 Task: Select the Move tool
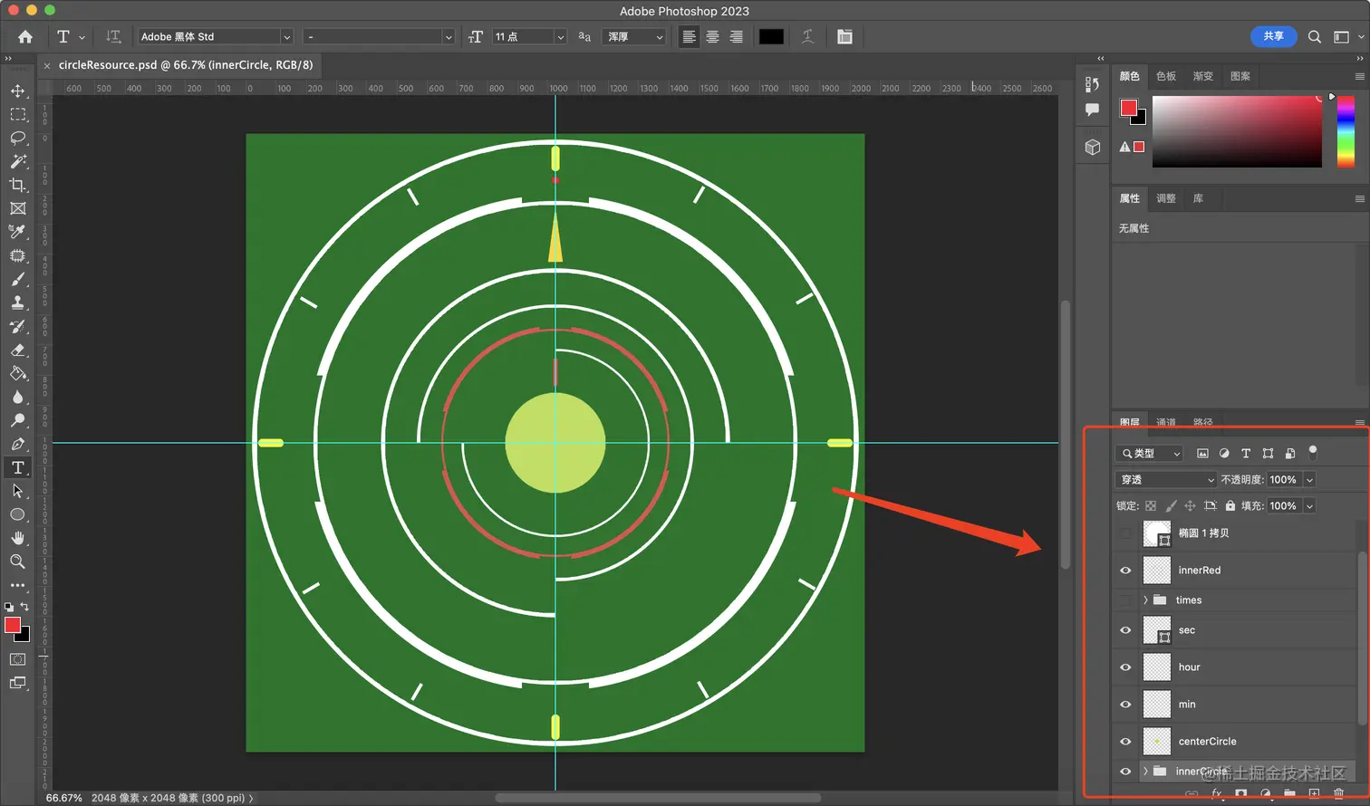[x=17, y=91]
